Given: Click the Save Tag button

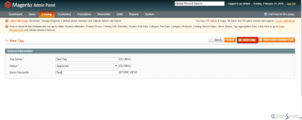Looking at the screenshot, I should coord(247,40).
